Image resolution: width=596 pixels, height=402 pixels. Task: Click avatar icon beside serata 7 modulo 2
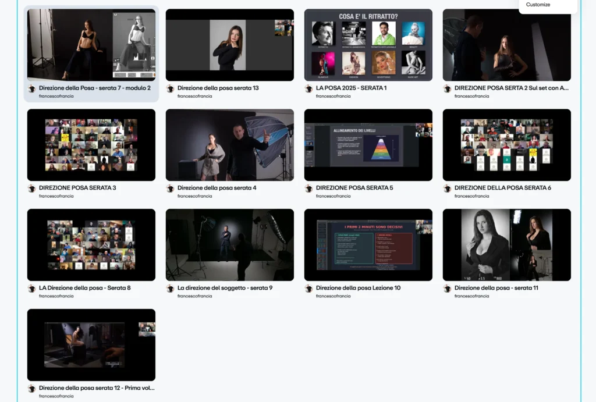click(32, 88)
